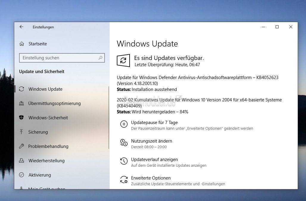
Task: Open Erweiterte Optionen
Action: (151, 178)
